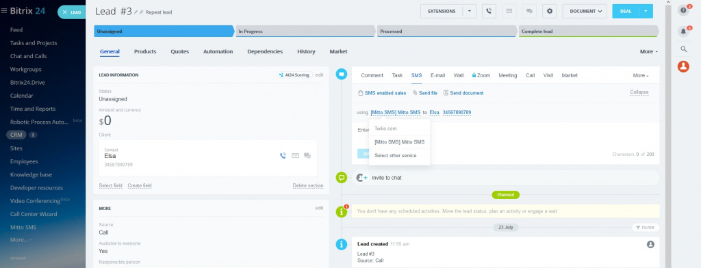Call contact Elsa via phone icon
Screen dimensions: 701x268
click(x=283, y=155)
